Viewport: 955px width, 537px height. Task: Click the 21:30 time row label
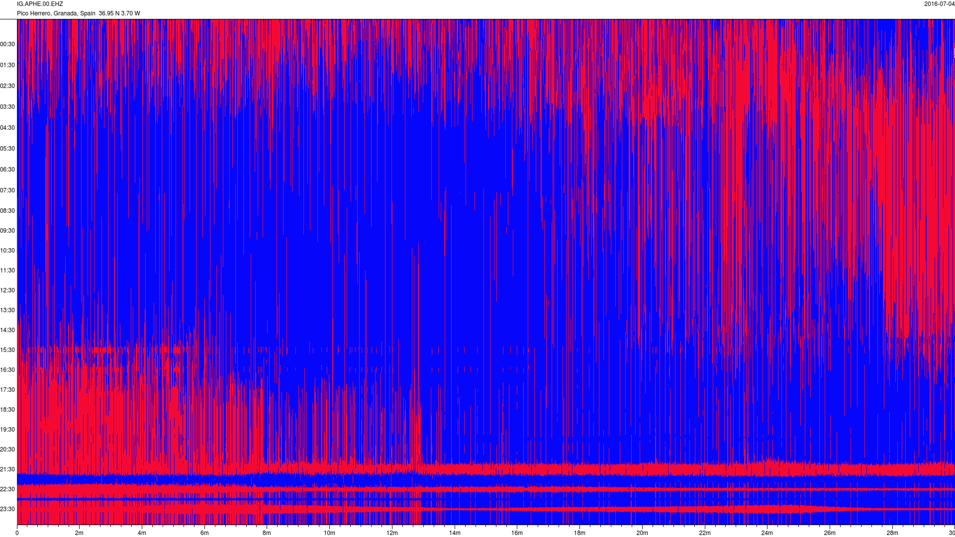coord(7,469)
